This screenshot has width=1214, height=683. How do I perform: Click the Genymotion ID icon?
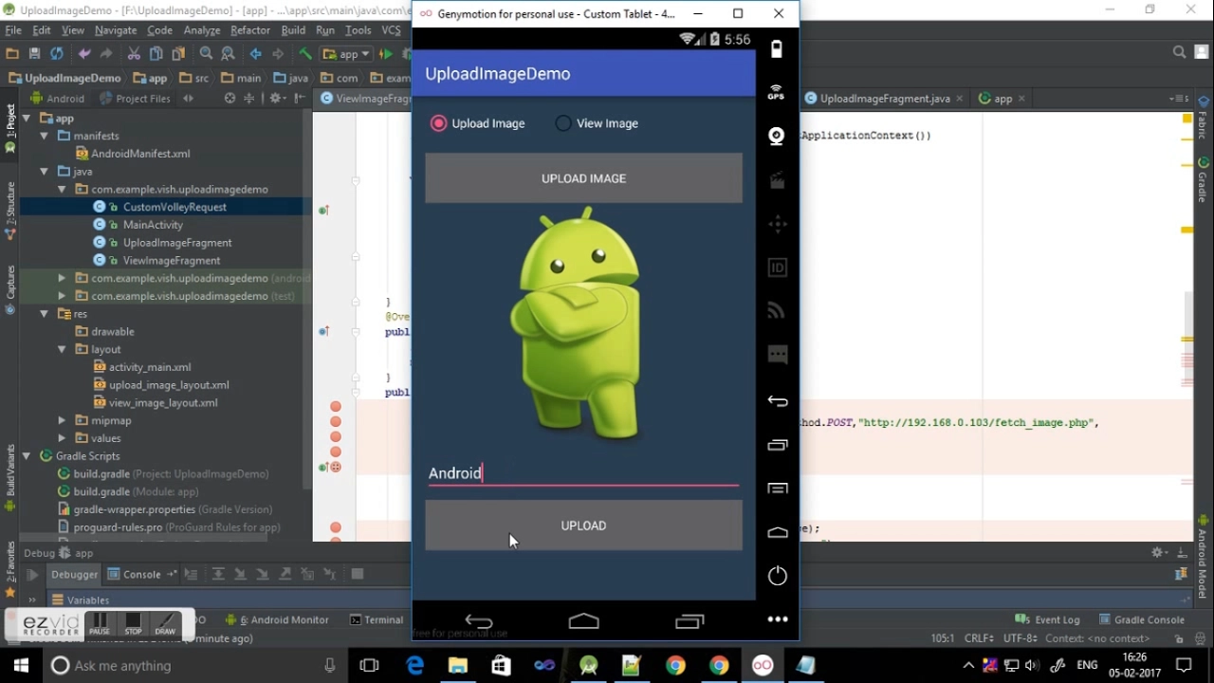click(777, 268)
